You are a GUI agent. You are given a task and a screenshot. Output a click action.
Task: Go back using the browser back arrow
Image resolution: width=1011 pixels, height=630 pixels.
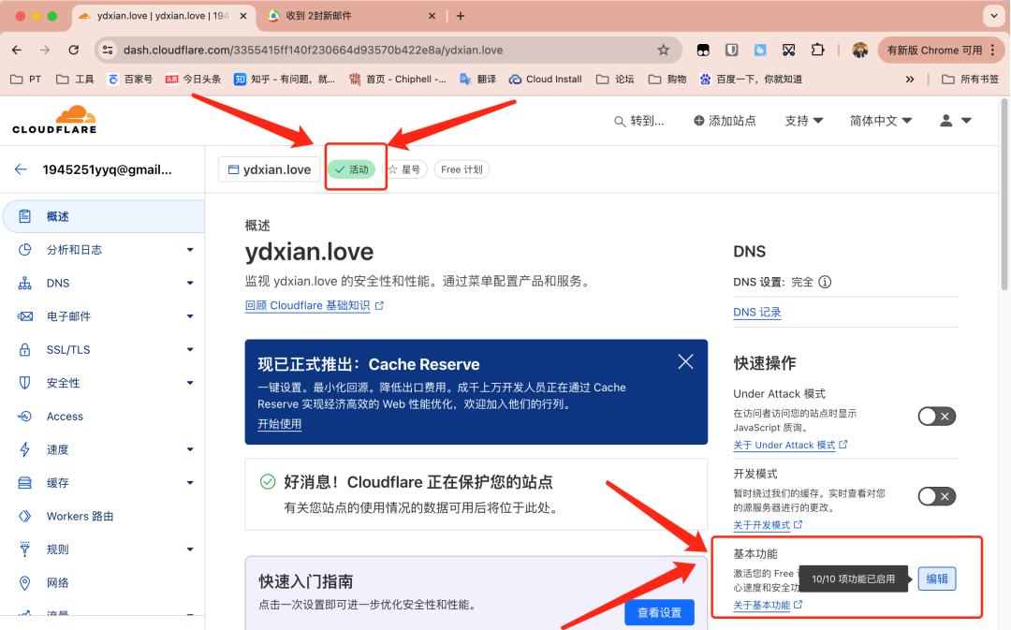click(17, 50)
